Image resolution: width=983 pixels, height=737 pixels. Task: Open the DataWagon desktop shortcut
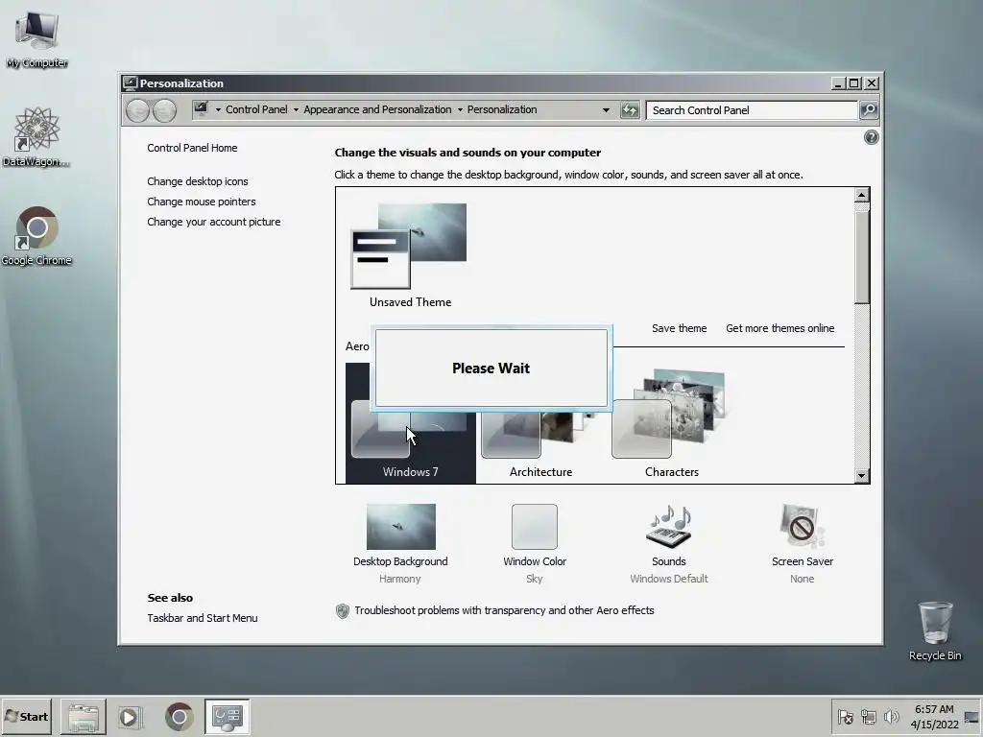tap(36, 136)
